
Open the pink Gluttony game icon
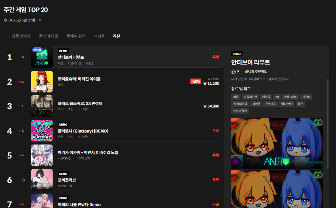coord(42,131)
